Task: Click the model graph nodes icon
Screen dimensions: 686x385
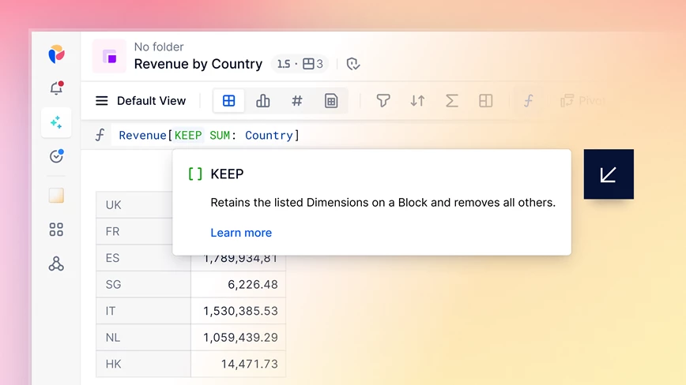Action: point(56,264)
